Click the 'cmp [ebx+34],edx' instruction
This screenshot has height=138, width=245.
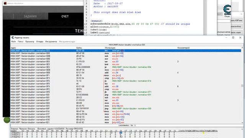click(114, 78)
